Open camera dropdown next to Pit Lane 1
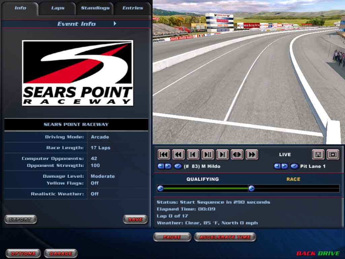345x259 pixels. (x=294, y=166)
